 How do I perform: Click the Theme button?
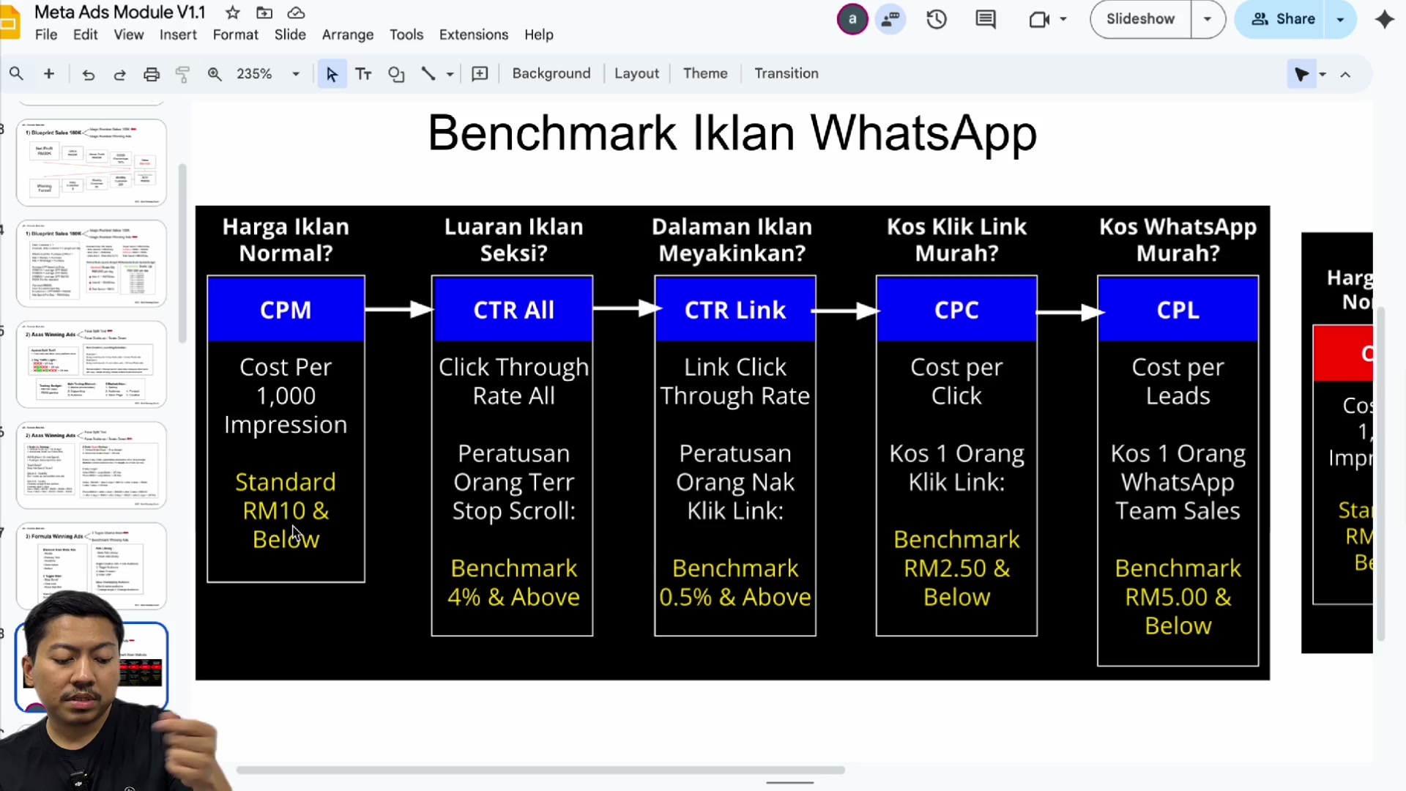705,73
